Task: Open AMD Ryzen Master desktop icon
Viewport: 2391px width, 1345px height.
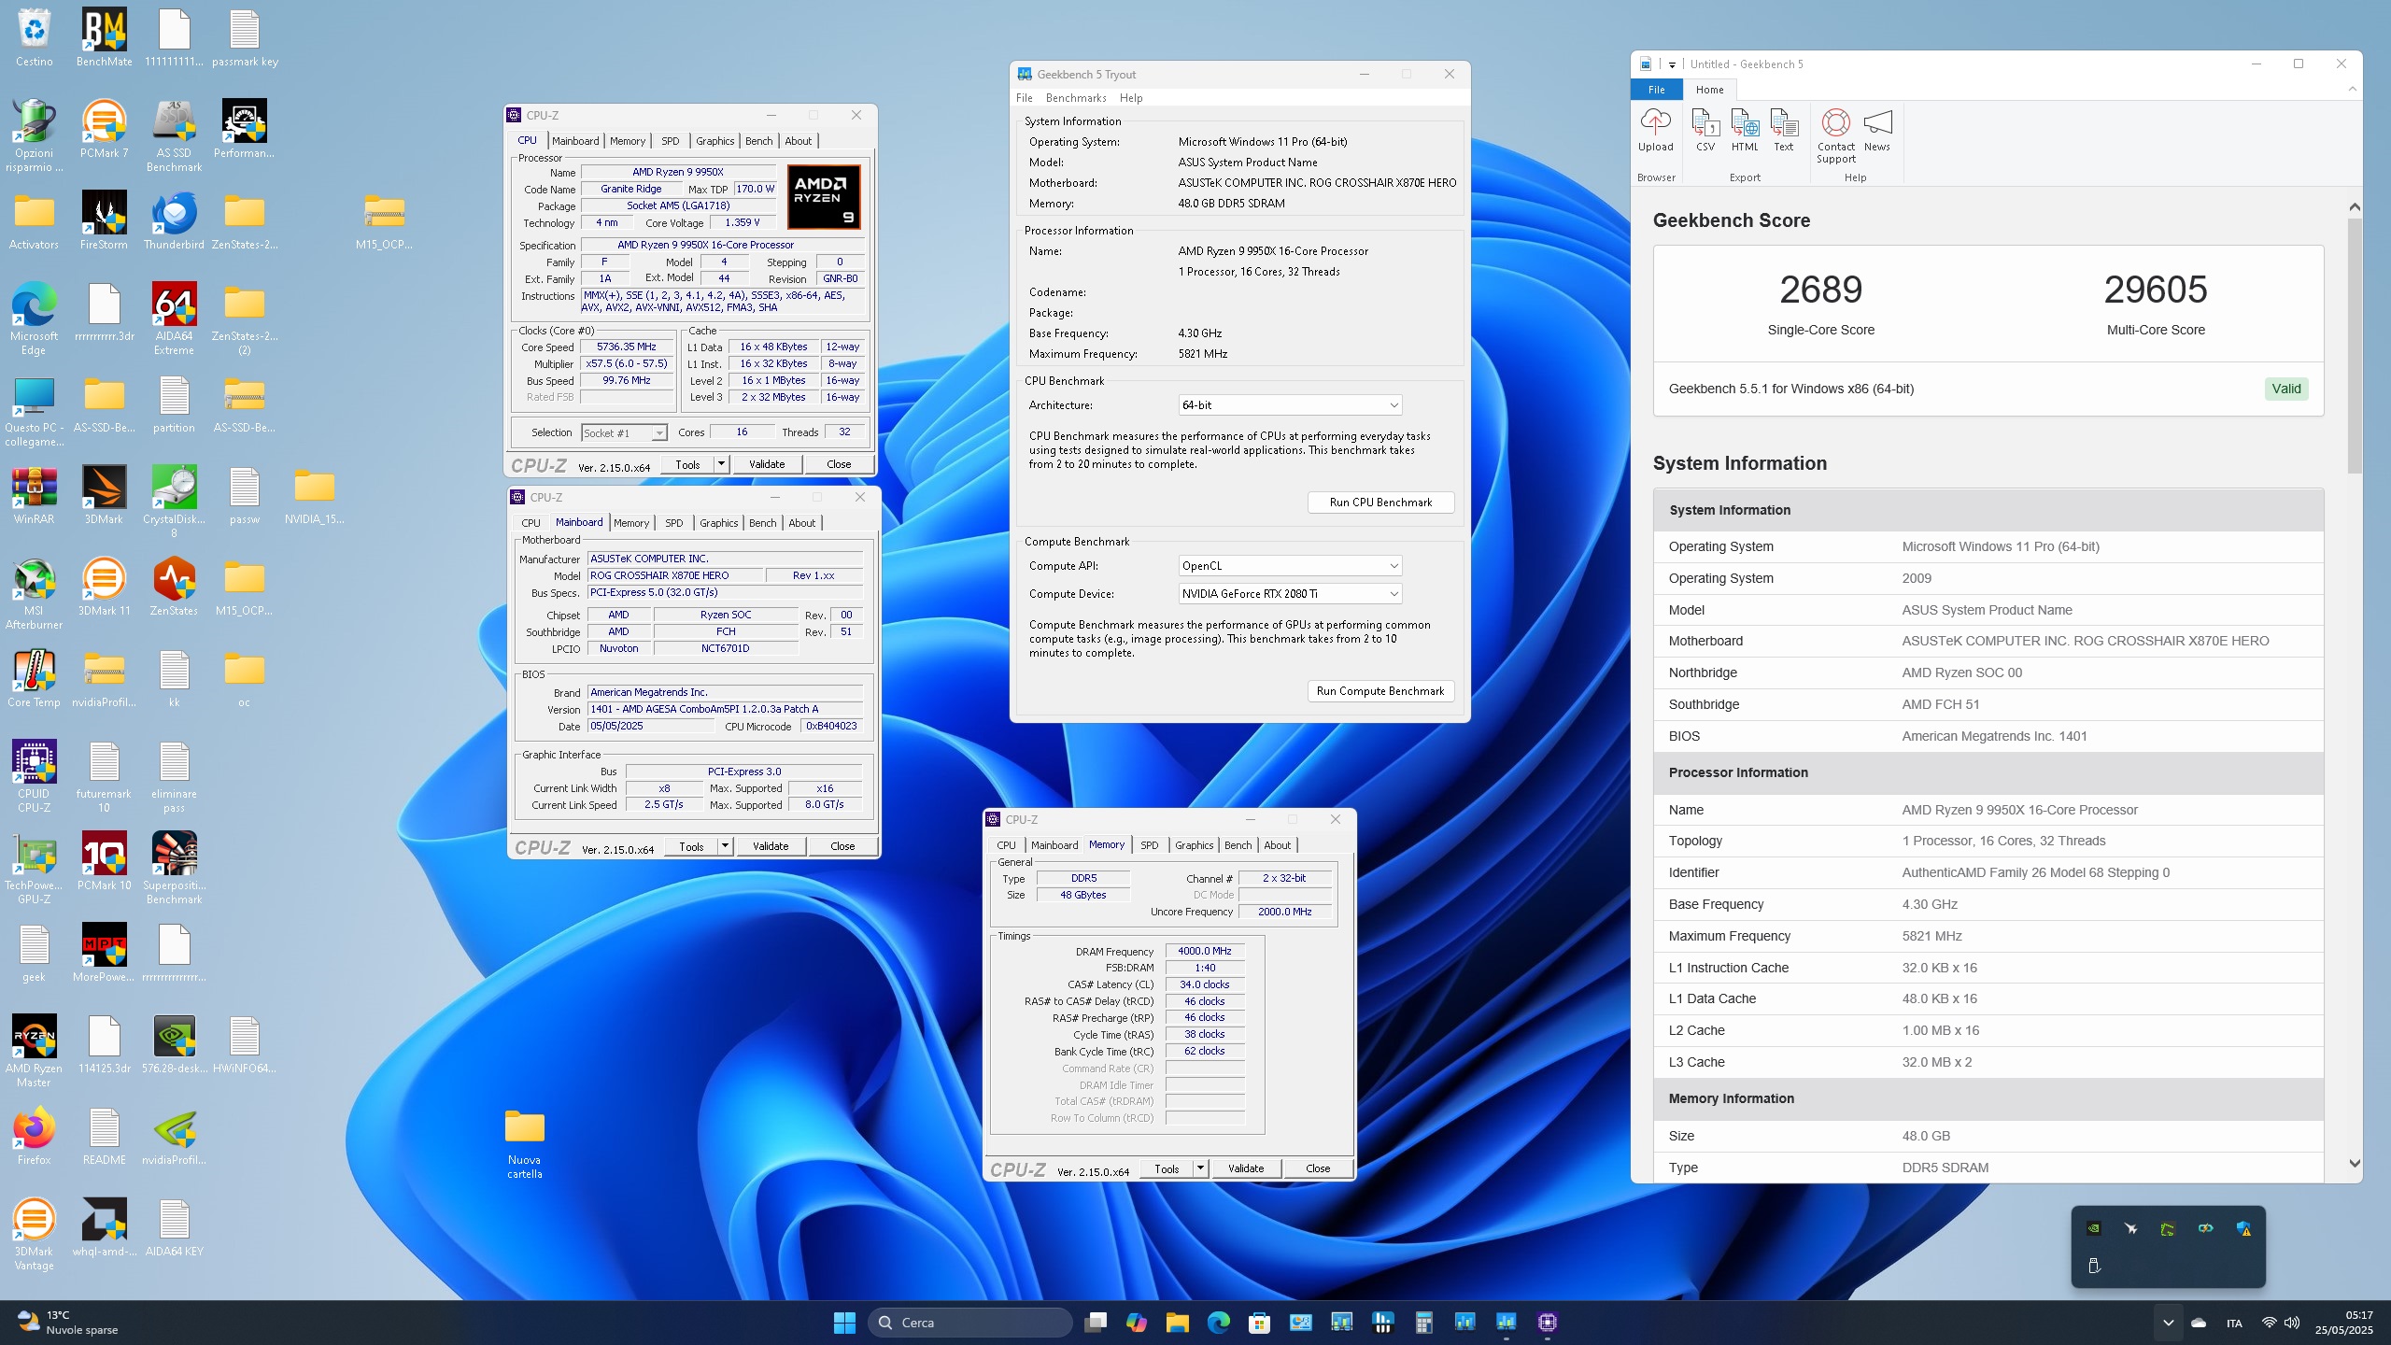Action: point(34,1052)
